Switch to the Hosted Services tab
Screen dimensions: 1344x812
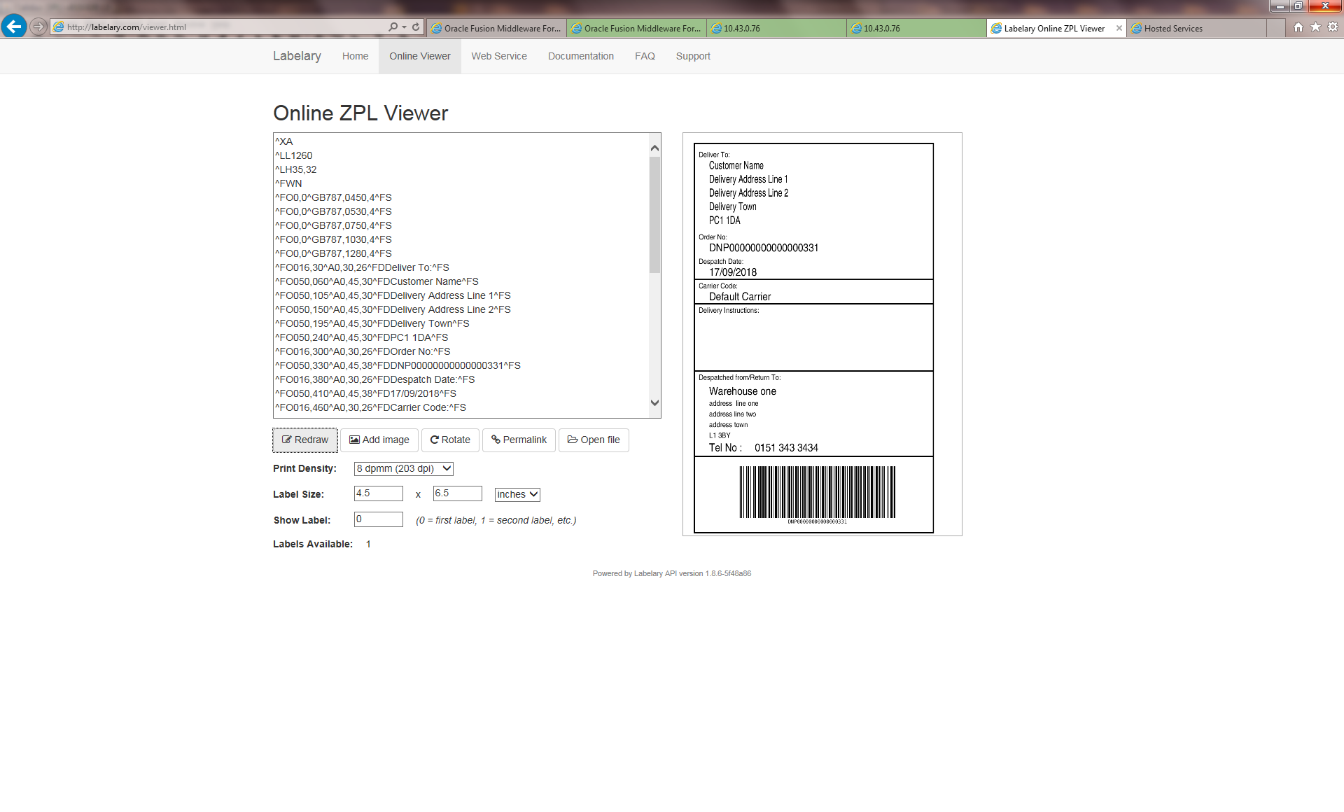pos(1196,28)
